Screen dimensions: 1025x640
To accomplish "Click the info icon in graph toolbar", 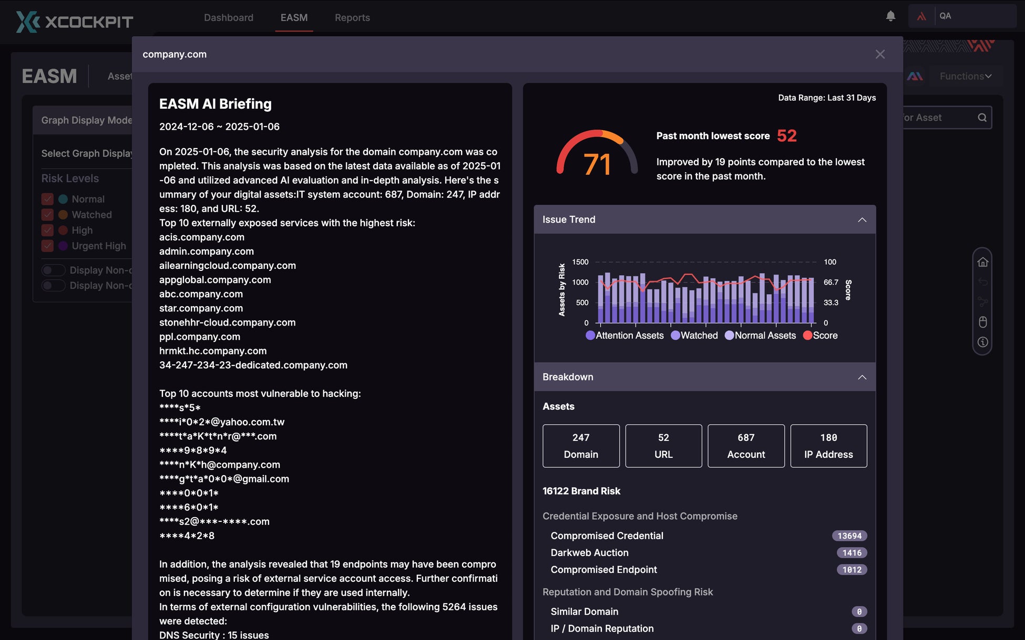I will point(982,342).
